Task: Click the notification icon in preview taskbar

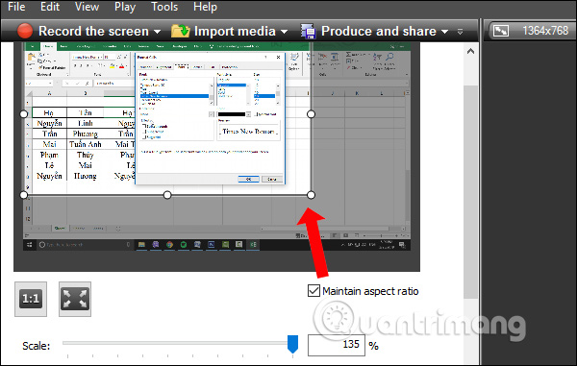Action: [x=402, y=245]
